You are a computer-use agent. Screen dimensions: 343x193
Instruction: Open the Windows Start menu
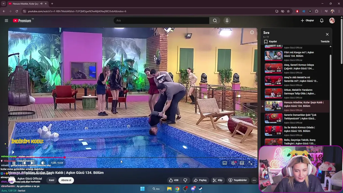(x=142, y=189)
